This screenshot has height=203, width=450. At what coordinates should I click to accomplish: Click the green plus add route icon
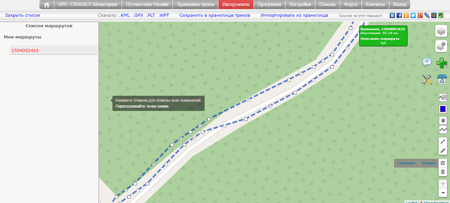(x=442, y=63)
